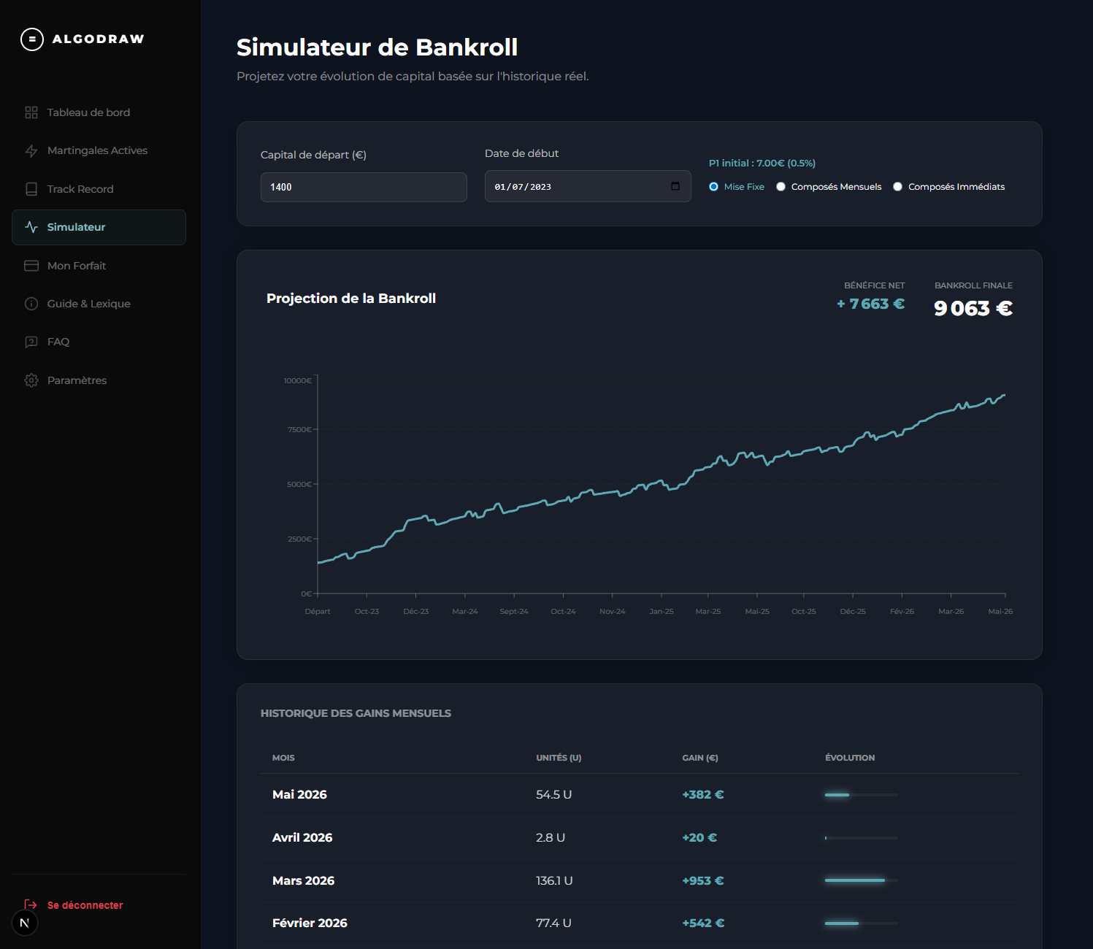Click the Guide & Lexique info icon
The height and width of the screenshot is (949, 1093).
(31, 304)
